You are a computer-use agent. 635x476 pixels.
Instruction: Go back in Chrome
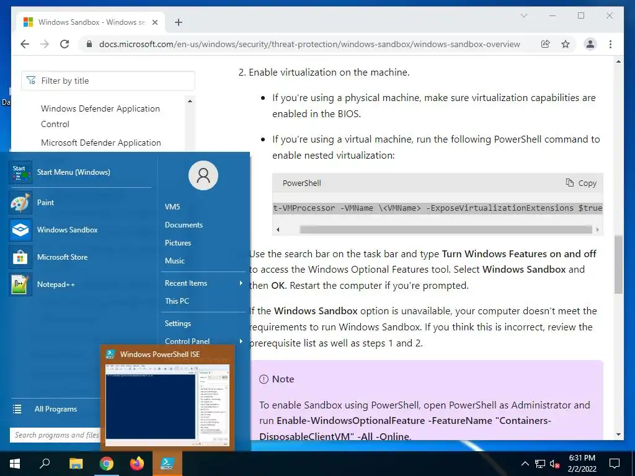[x=25, y=44]
